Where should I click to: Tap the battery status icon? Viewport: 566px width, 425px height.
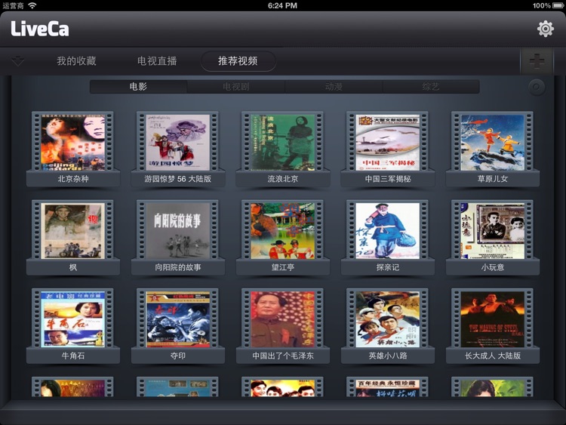click(558, 5)
